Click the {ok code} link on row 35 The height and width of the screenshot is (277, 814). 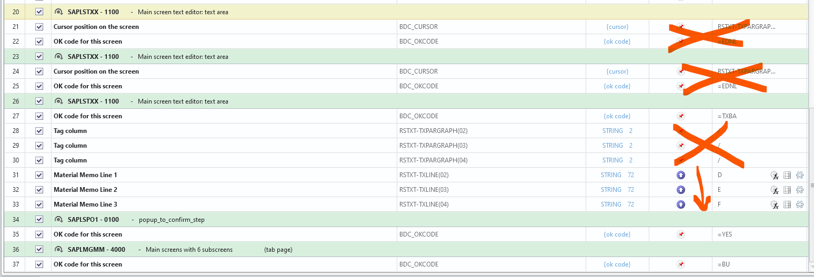(617, 234)
